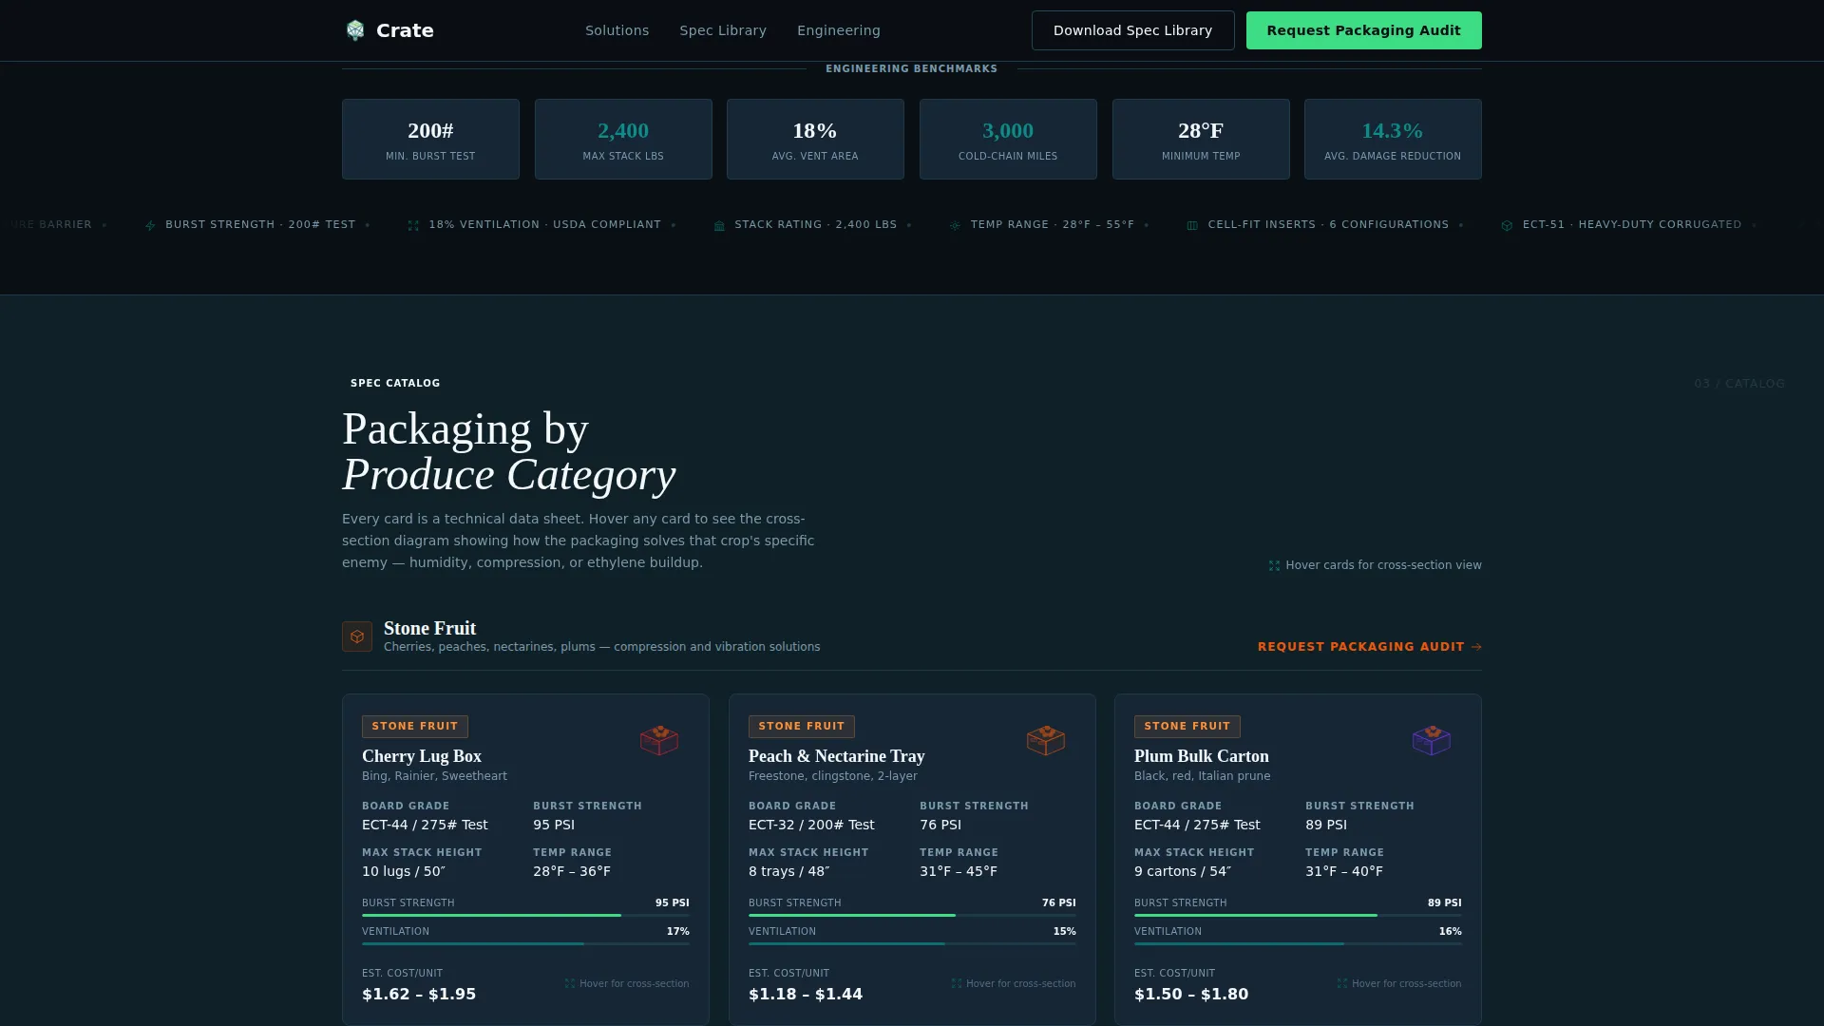Click the 200# Min. Burst Test stat card
The image size is (1824, 1026).
430,140
